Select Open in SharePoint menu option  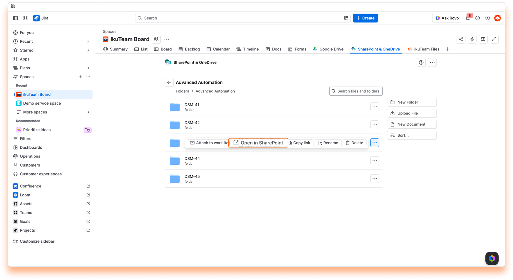pyautogui.click(x=258, y=143)
